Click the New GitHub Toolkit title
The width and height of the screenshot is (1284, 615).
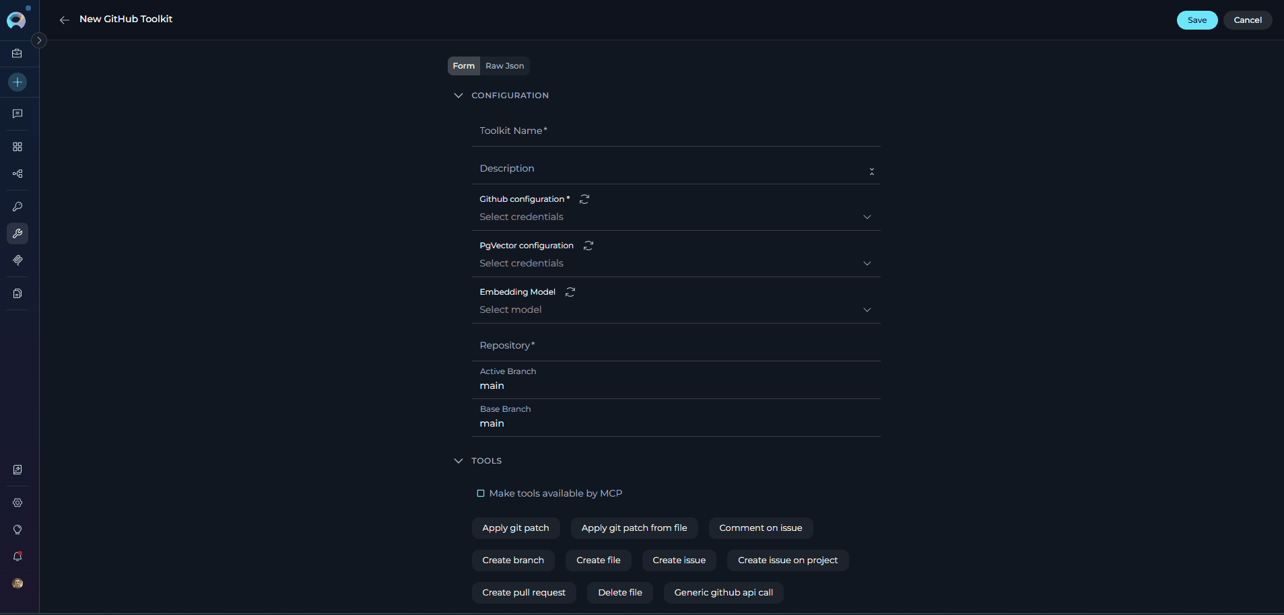tap(126, 19)
